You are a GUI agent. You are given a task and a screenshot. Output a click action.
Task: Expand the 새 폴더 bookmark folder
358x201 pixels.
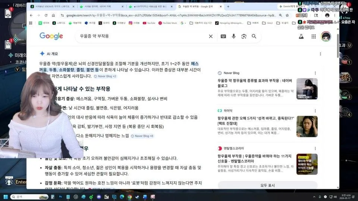click(x=282, y=23)
